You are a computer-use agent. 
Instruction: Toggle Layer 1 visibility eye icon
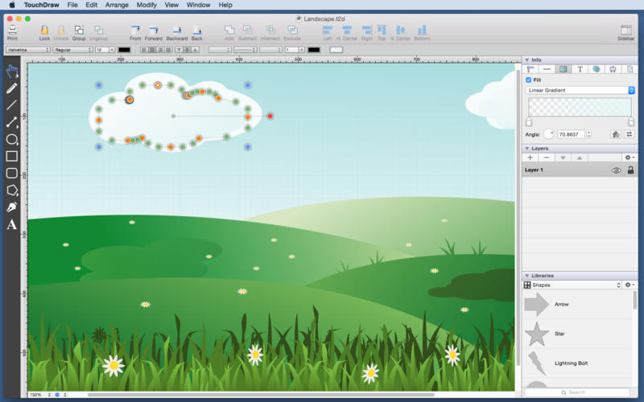pos(617,170)
